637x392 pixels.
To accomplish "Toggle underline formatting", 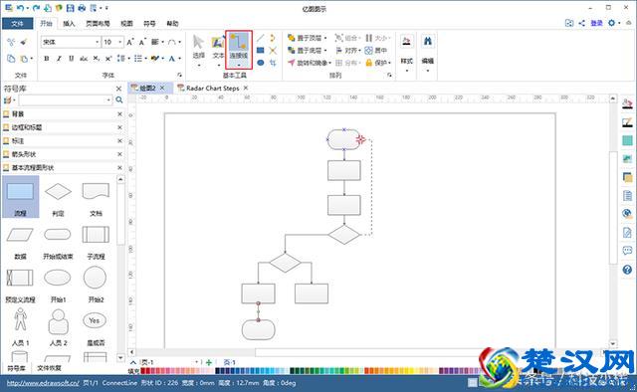I will tap(71, 59).
